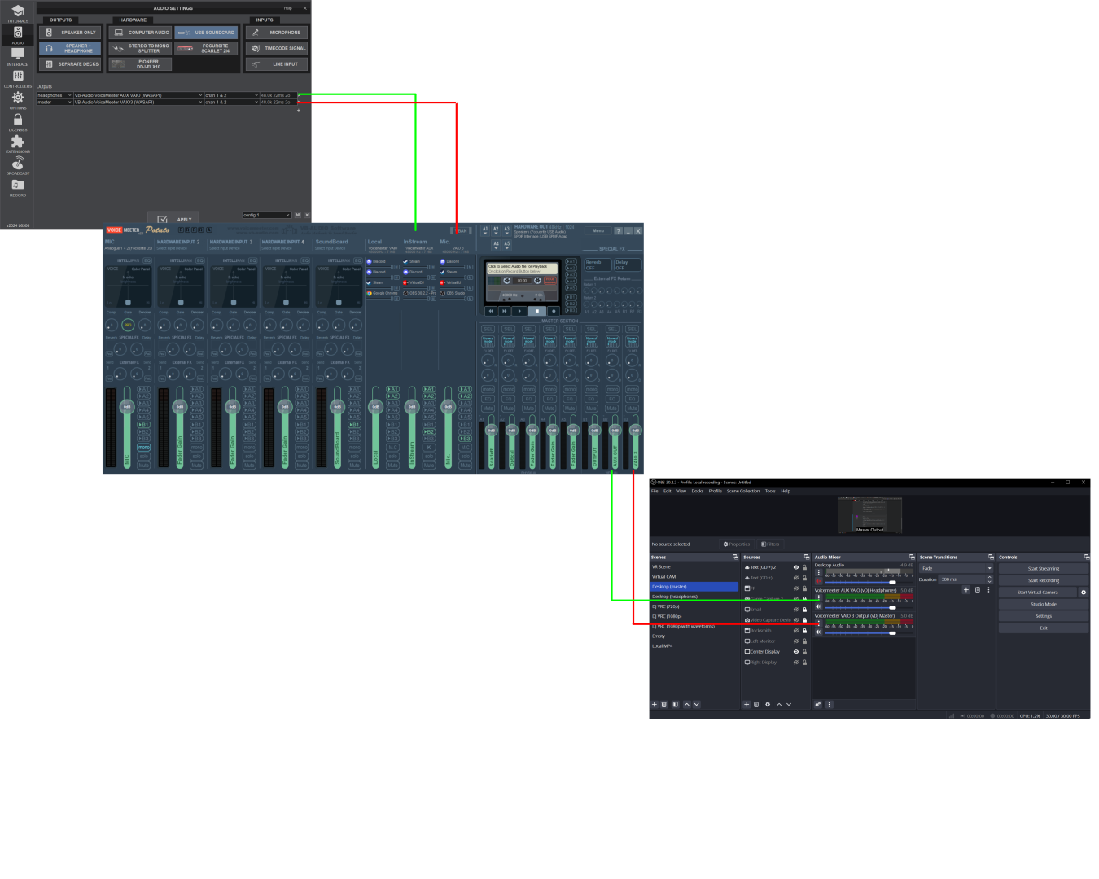The width and height of the screenshot is (1099, 879).
Task: Open Voicemeeter Menu button
Action: pyautogui.click(x=598, y=231)
